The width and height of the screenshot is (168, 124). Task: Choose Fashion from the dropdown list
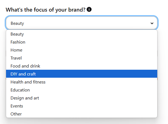82,42
